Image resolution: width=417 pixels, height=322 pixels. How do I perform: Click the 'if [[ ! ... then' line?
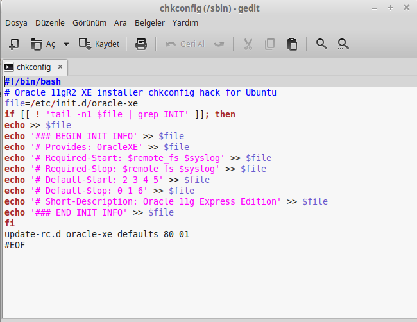click(x=120, y=114)
